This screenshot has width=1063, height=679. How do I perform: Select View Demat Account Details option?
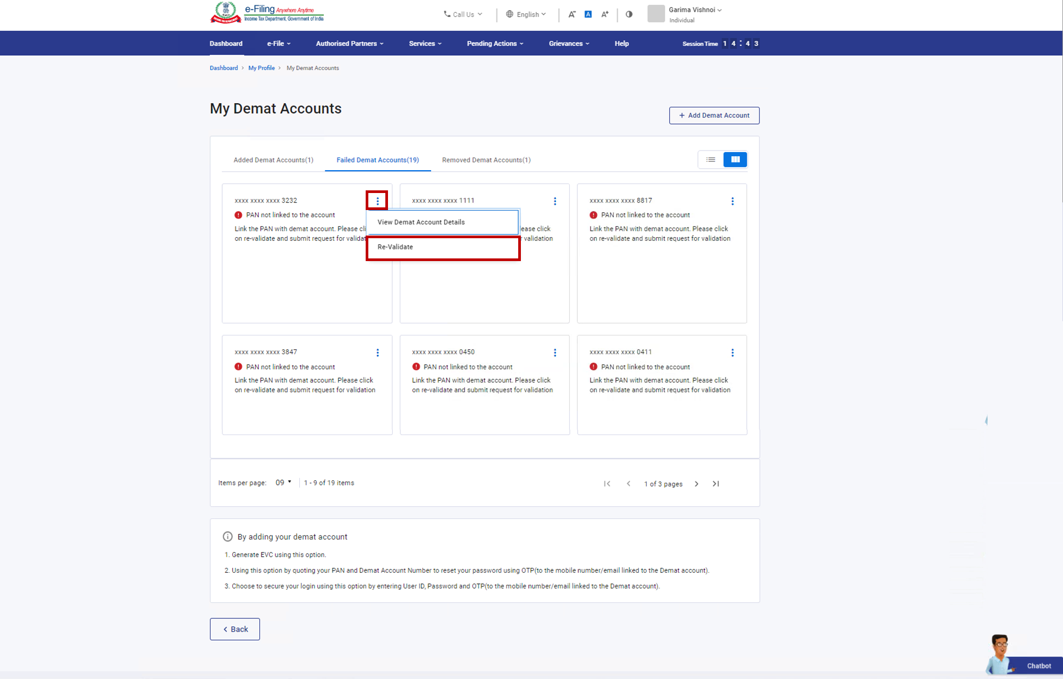441,222
